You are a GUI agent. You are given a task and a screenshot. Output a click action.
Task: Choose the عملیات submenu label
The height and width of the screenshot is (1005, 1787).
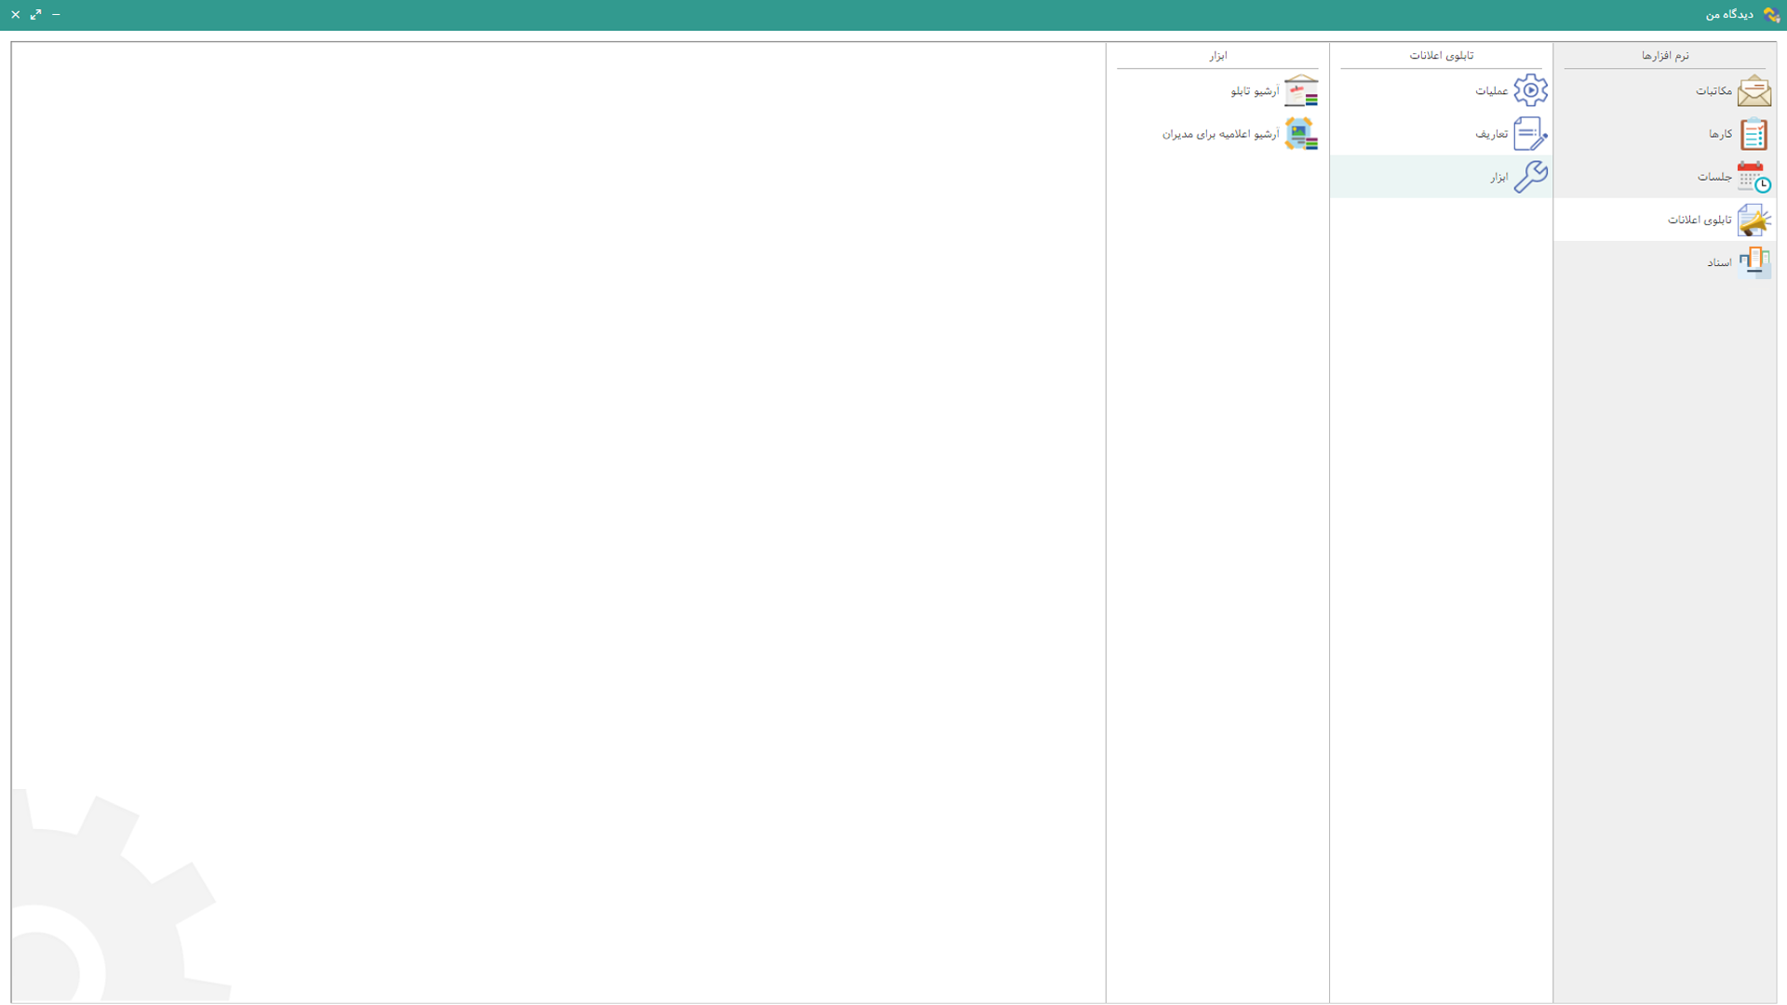pyautogui.click(x=1491, y=91)
